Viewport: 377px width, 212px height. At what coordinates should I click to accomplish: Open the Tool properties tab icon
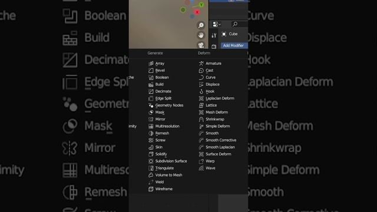pyautogui.click(x=214, y=35)
